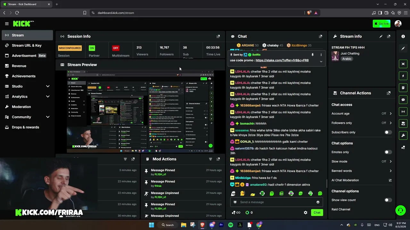Click the lightning bolt icon in right rail

click(x=403, y=76)
